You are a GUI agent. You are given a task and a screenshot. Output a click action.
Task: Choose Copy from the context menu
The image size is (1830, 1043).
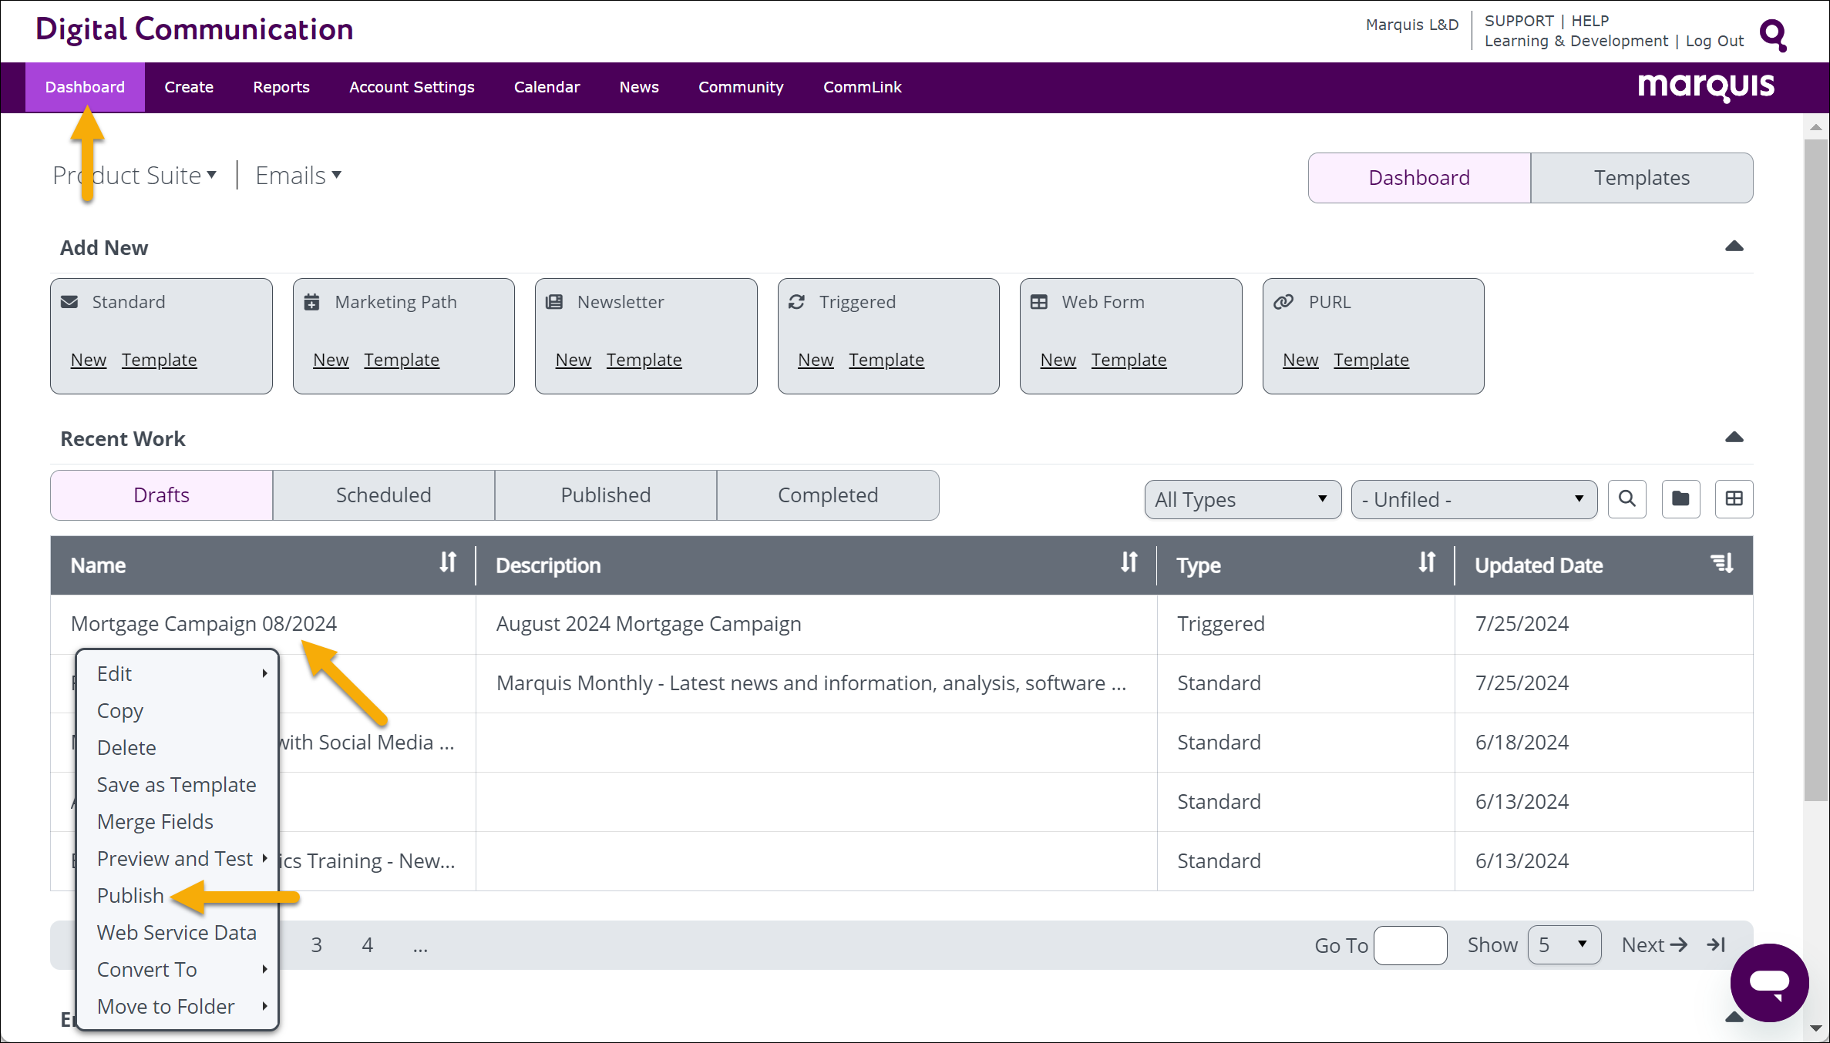(120, 711)
